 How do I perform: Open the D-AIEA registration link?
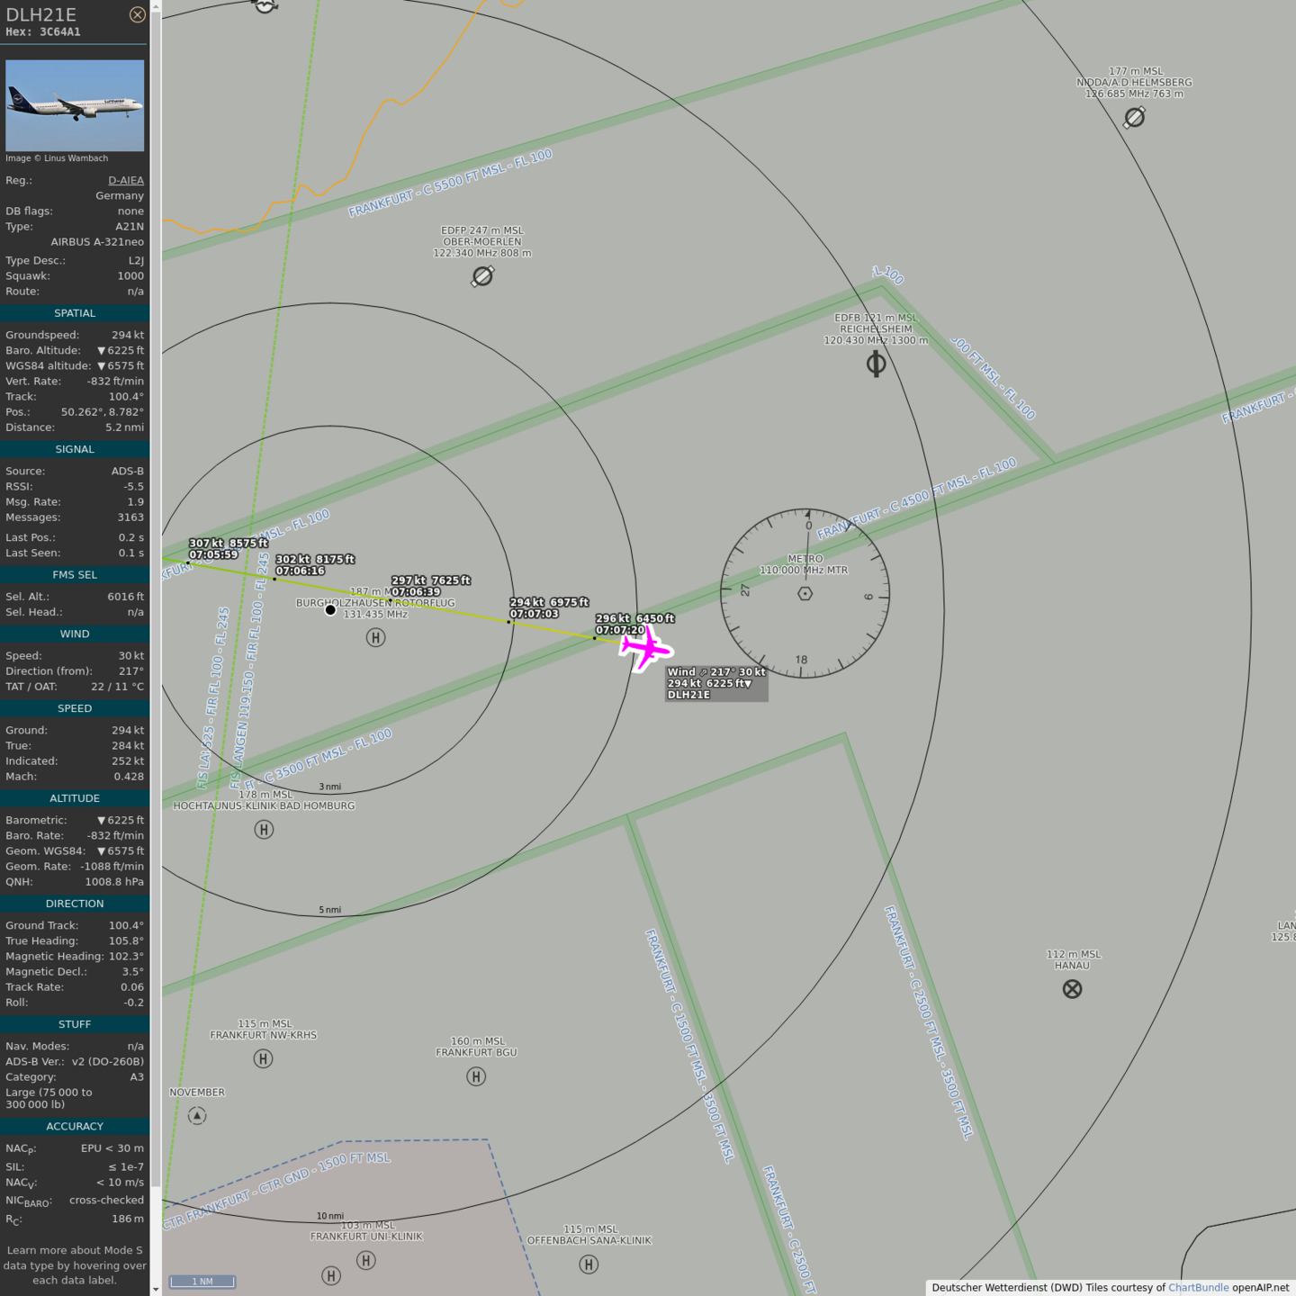tap(125, 180)
